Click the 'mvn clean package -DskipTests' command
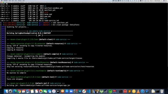 coord(66,25)
